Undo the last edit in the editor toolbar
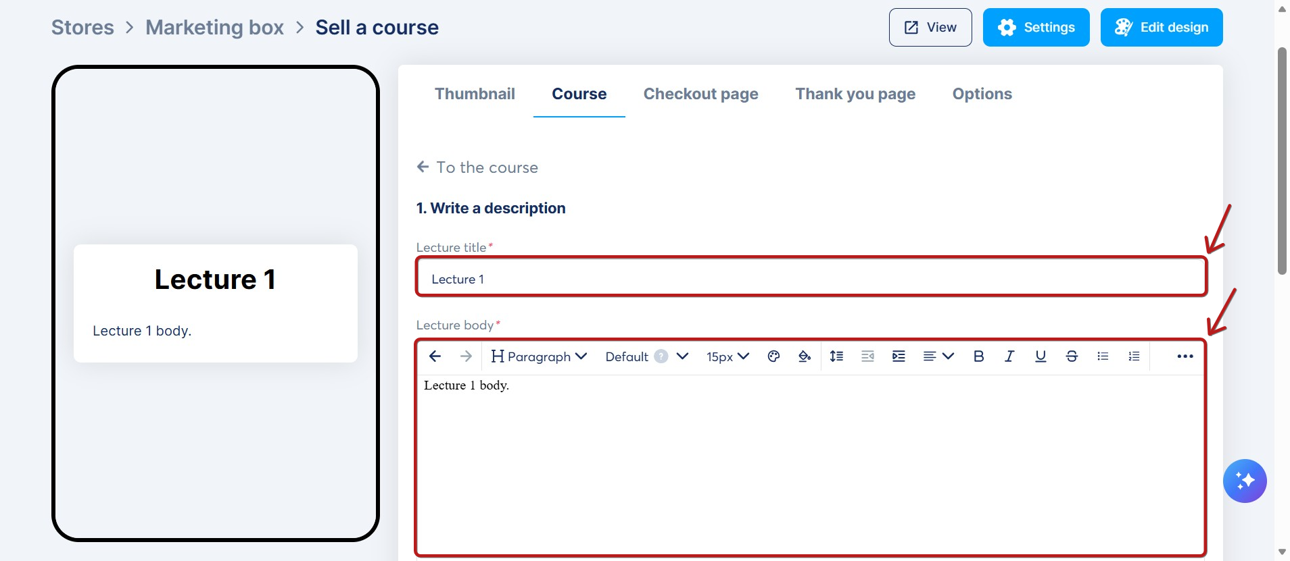Screen dimensions: 1290x561 pos(435,356)
